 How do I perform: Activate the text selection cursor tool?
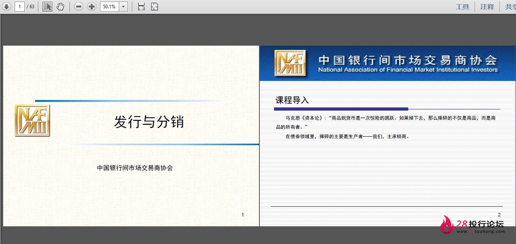click(47, 6)
